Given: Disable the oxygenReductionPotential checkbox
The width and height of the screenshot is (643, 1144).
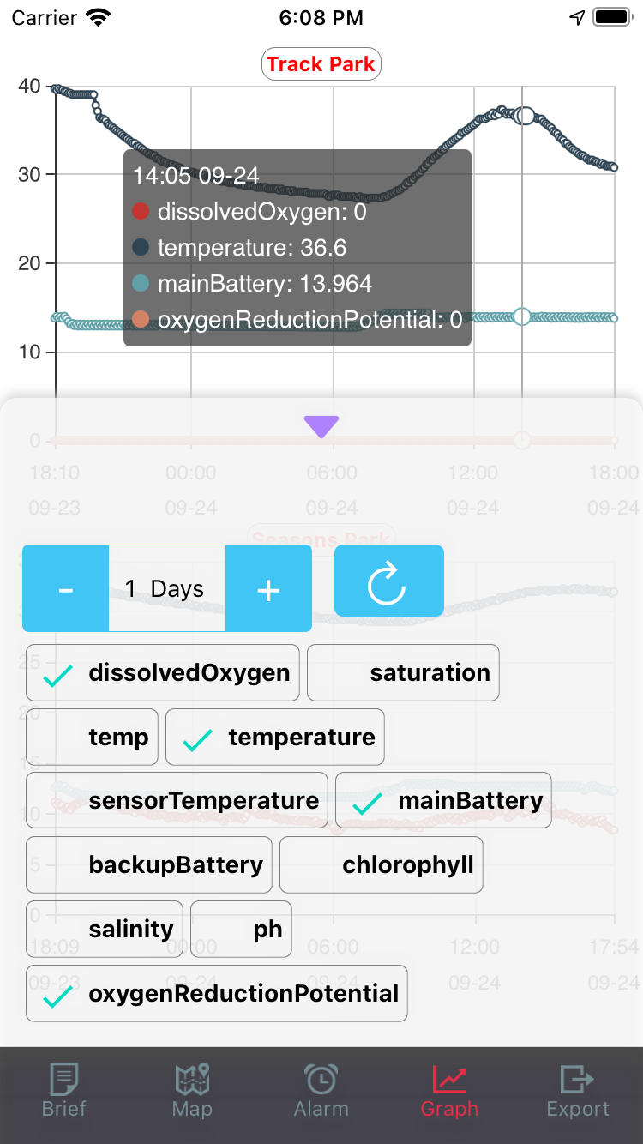Looking at the screenshot, I should point(217,994).
